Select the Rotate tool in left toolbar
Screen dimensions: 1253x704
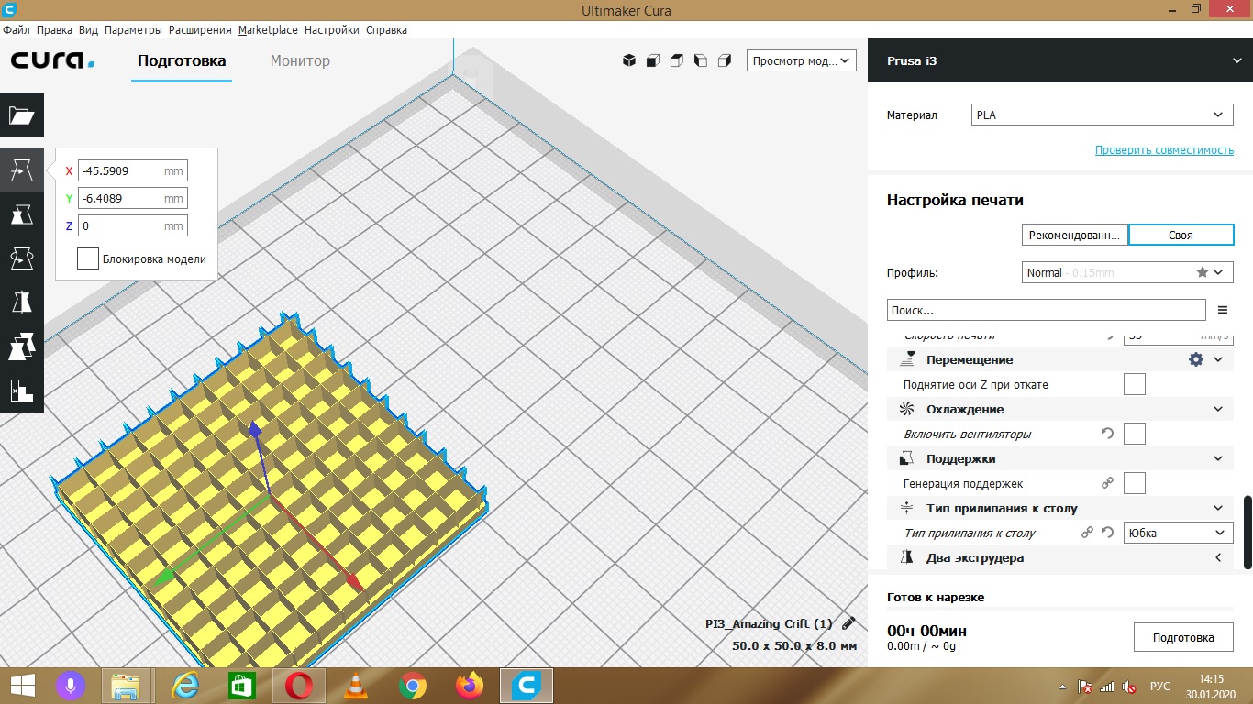click(21, 258)
